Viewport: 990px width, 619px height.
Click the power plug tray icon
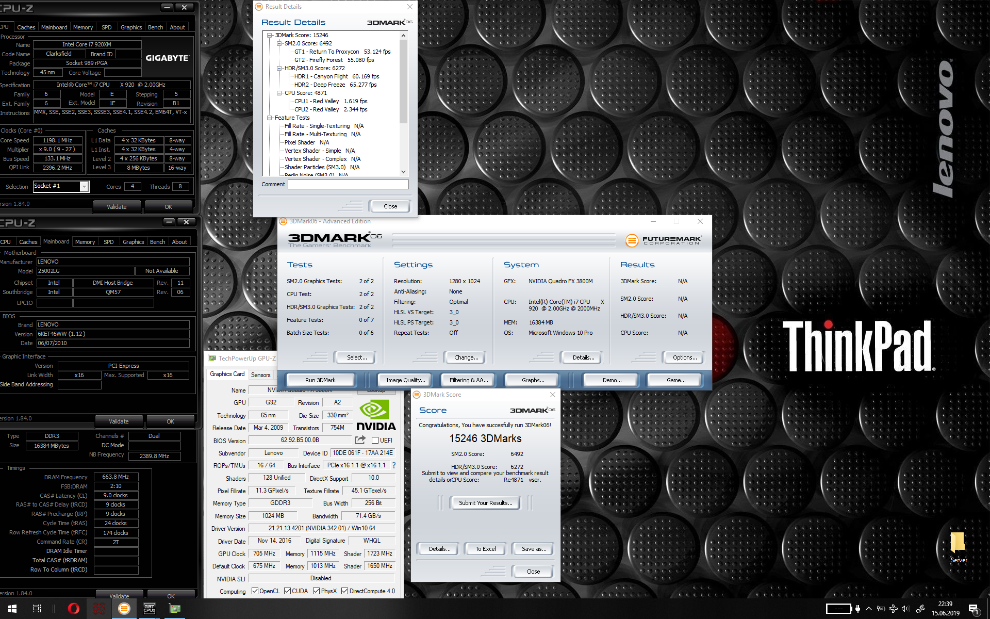[857, 609]
